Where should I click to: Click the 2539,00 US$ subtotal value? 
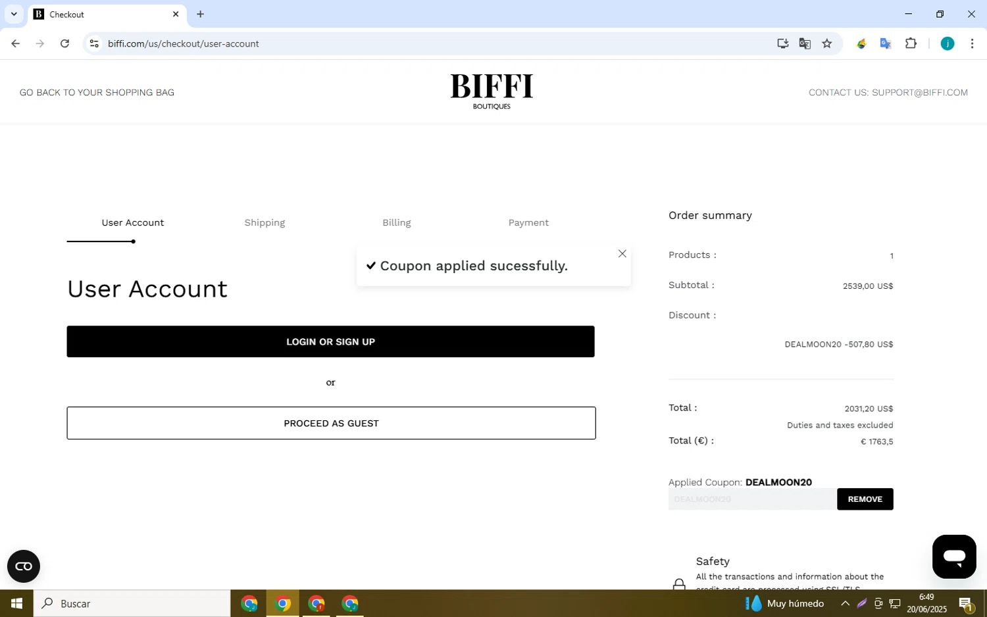(868, 286)
